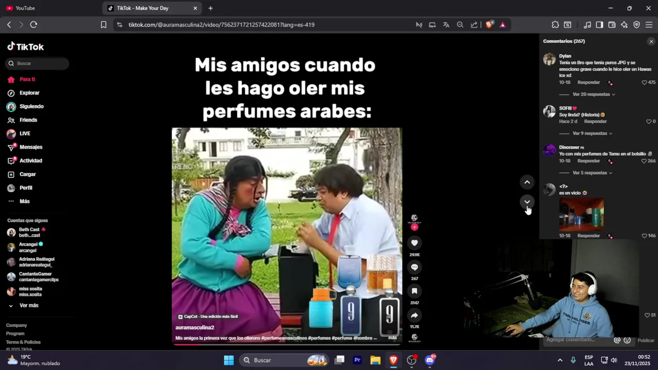This screenshot has width=658, height=370.
Task: Click the TikTok logo
Action: click(25, 47)
